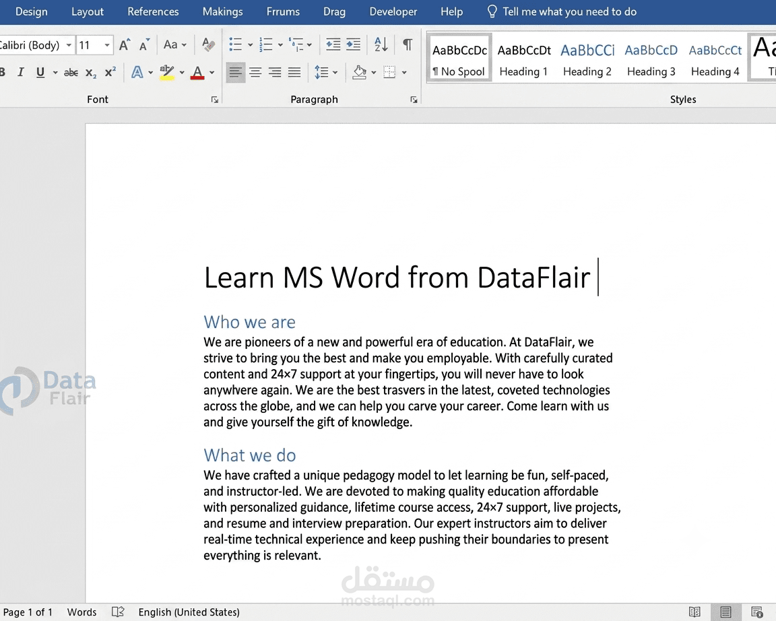Click the 'Who we are' heading
Screen dimensions: 776x621
(x=249, y=322)
